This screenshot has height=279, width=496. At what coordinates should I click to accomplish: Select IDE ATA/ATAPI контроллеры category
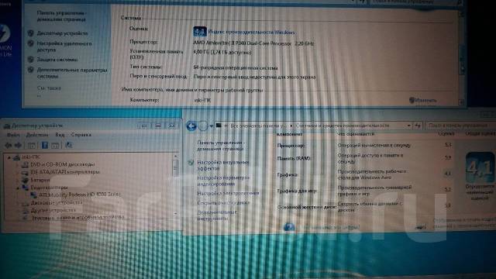click(x=65, y=172)
